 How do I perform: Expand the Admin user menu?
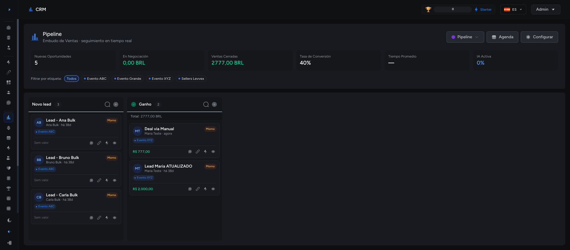(546, 9)
